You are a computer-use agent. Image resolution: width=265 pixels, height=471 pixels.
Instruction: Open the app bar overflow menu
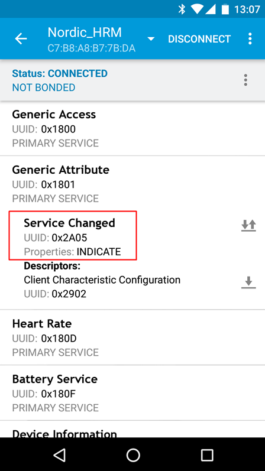(250, 39)
